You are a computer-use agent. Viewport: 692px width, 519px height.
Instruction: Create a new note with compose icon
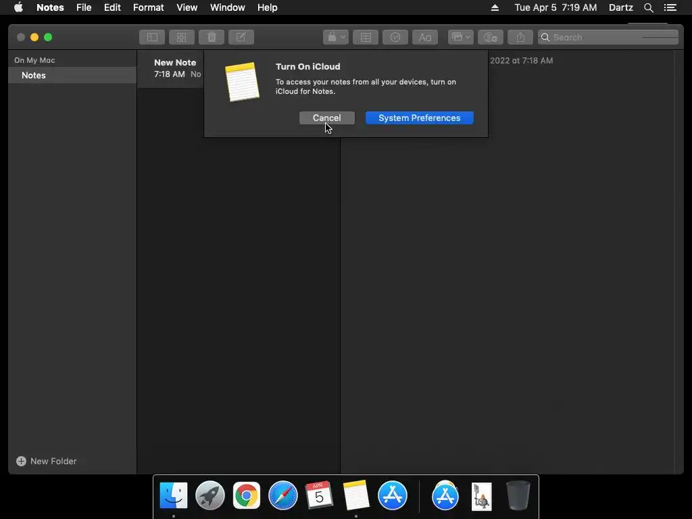(x=241, y=38)
